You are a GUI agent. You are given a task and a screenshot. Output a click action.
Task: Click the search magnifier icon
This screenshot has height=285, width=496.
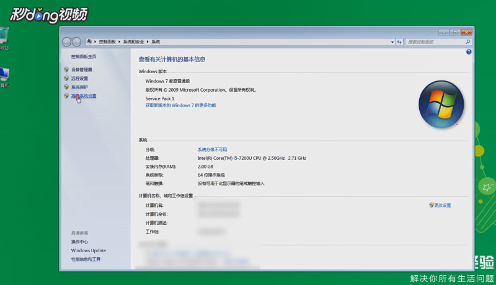click(x=468, y=42)
